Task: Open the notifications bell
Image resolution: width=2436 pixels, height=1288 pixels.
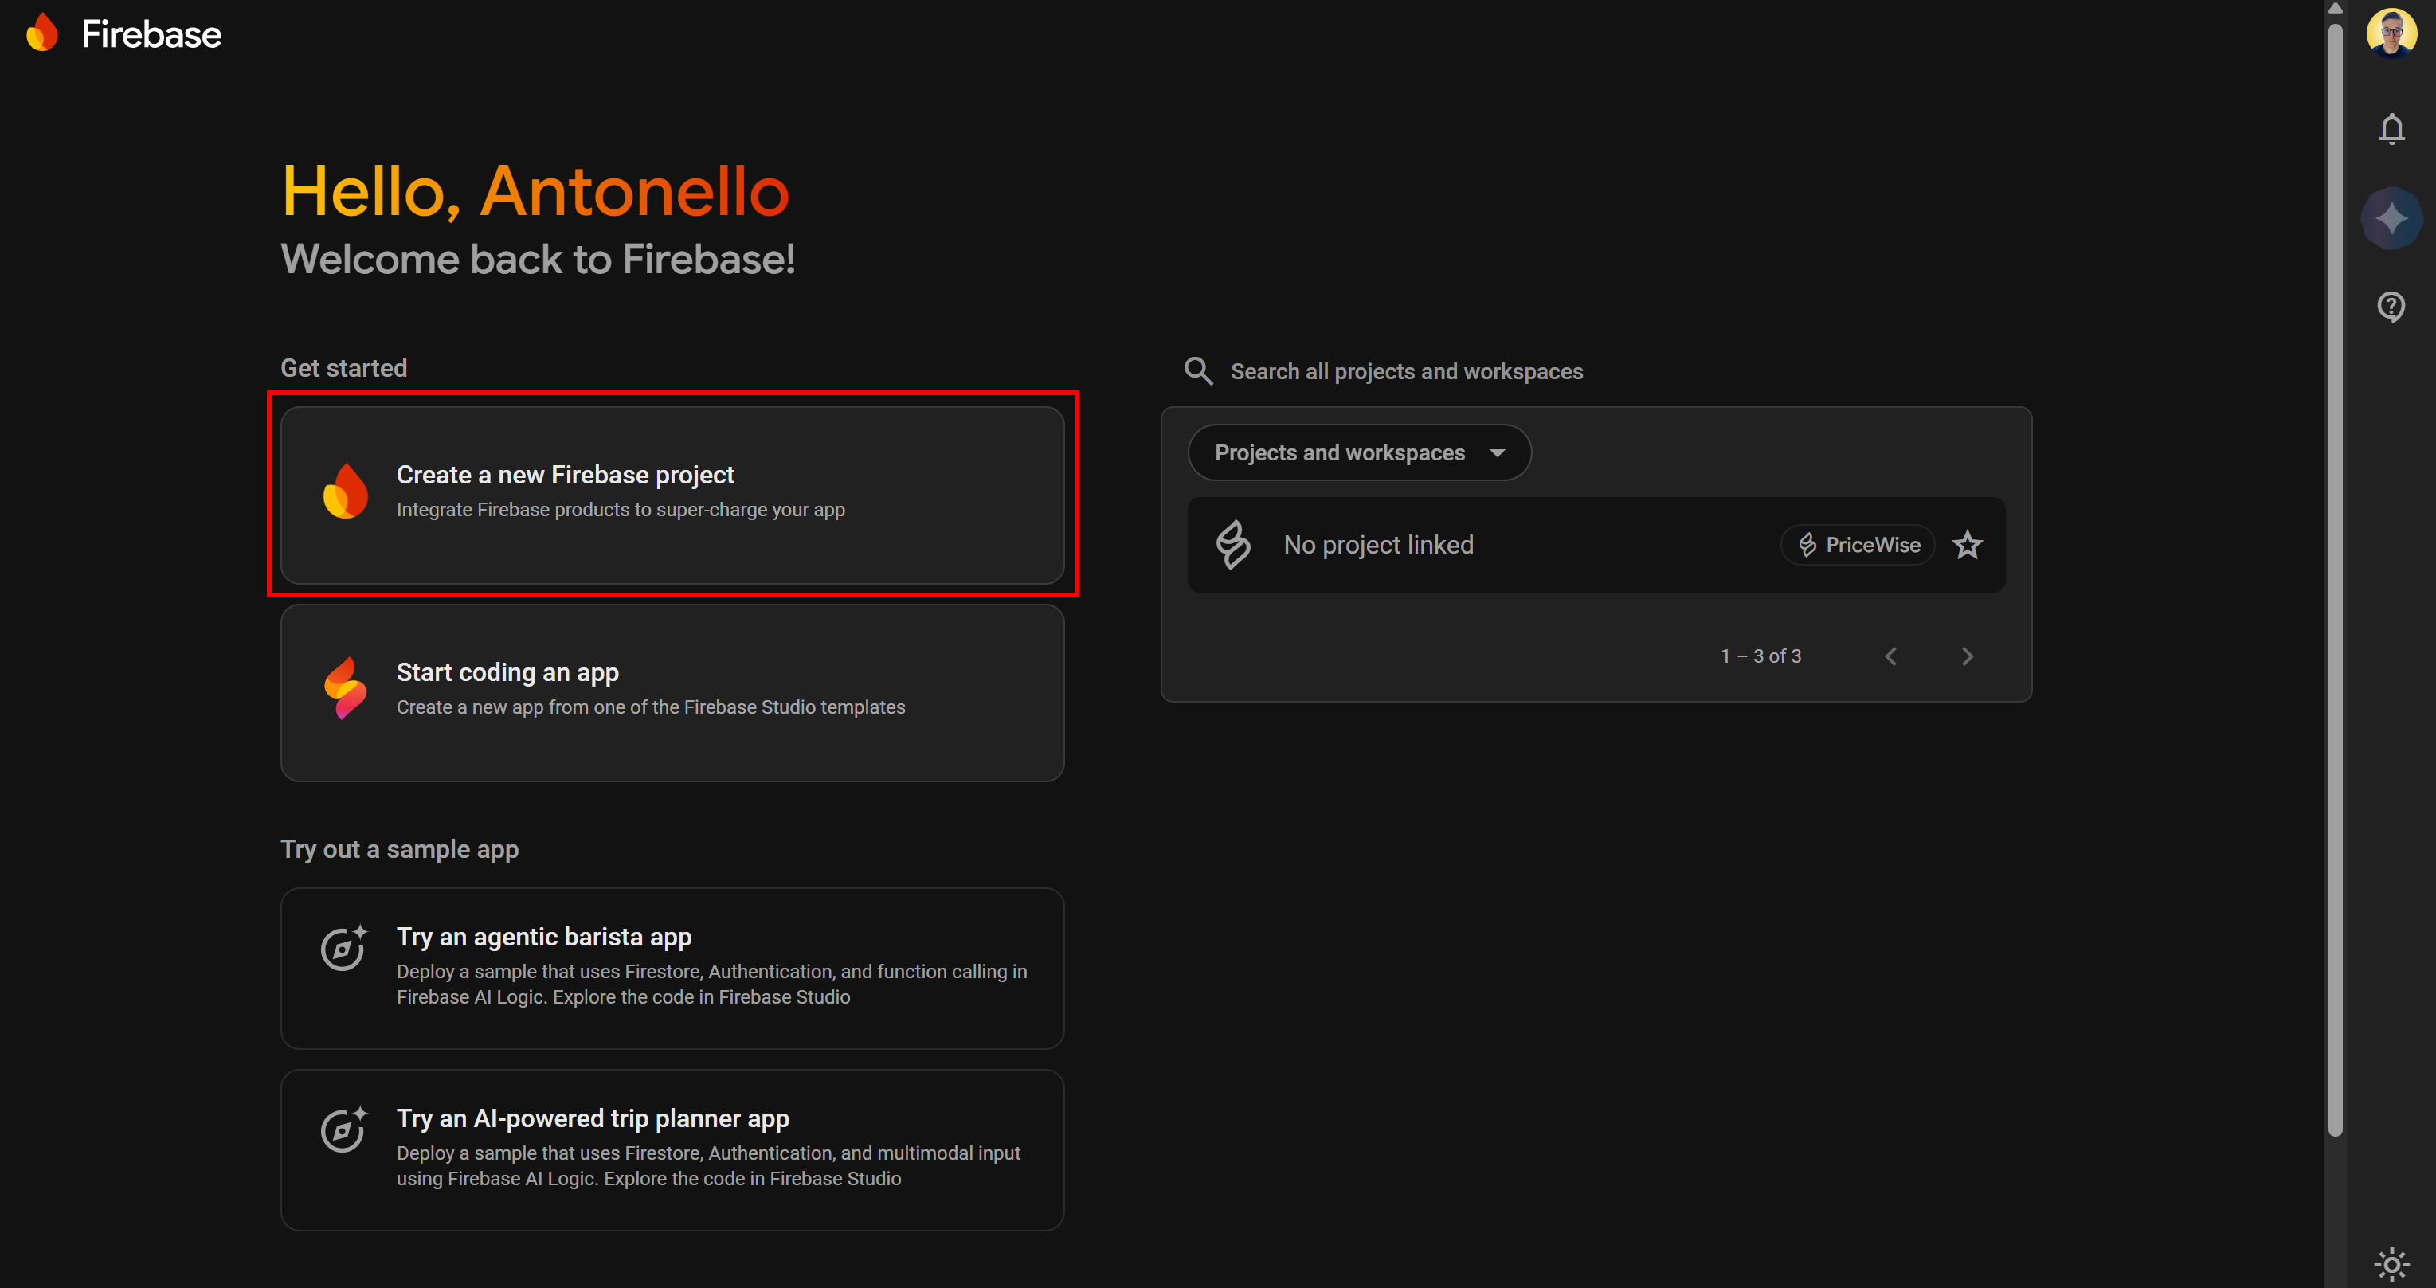Action: [x=2391, y=130]
